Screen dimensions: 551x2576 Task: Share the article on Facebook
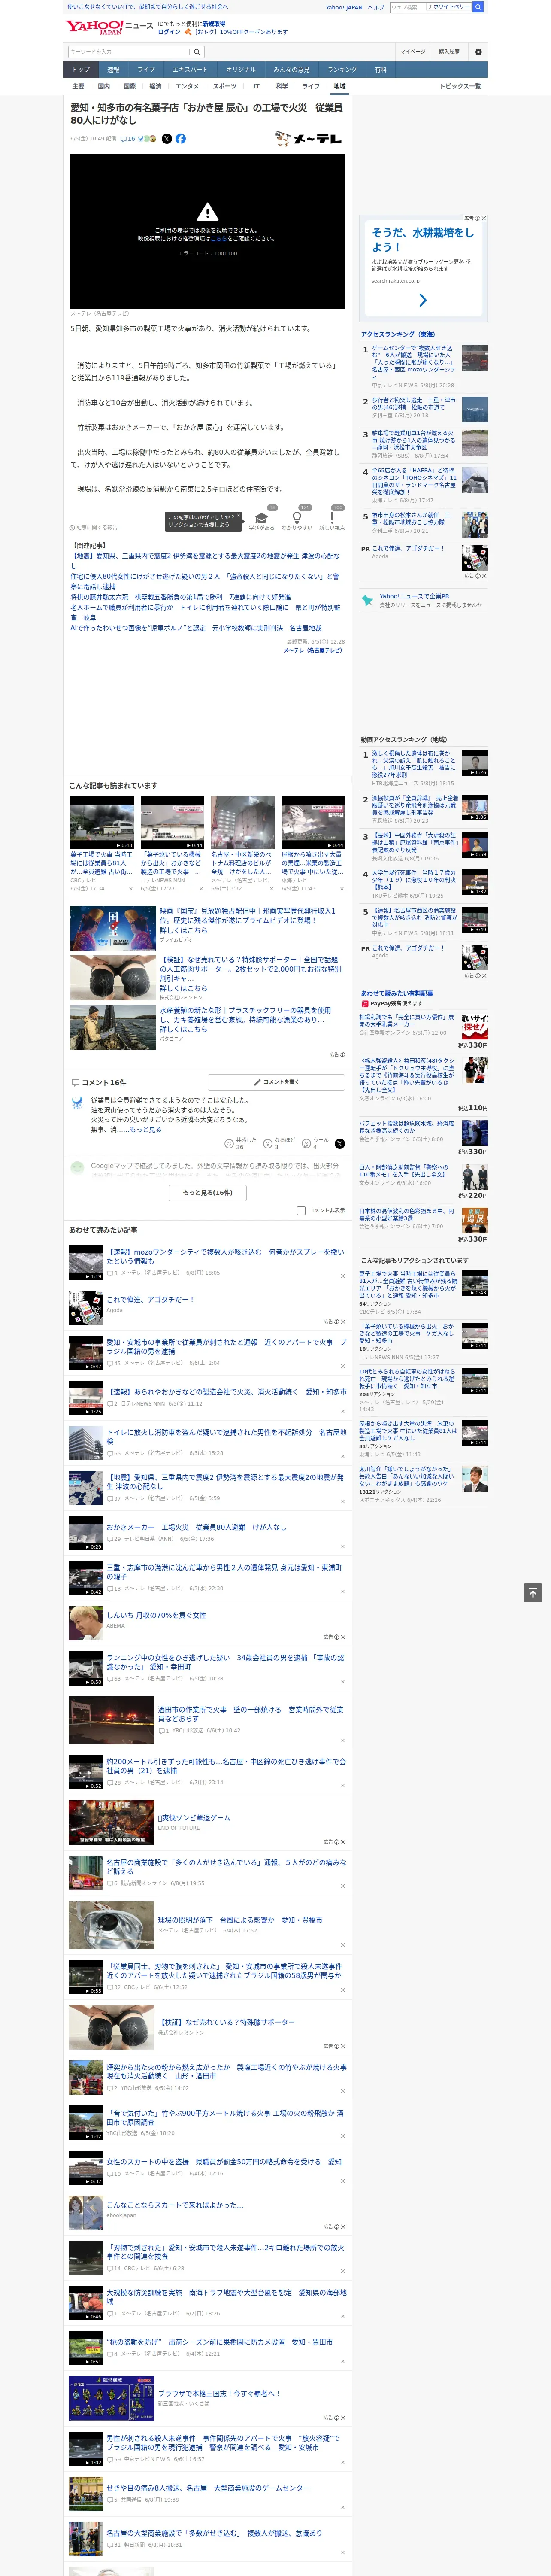tap(181, 139)
